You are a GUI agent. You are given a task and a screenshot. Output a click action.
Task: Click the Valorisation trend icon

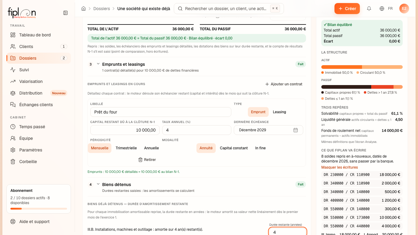click(13, 81)
